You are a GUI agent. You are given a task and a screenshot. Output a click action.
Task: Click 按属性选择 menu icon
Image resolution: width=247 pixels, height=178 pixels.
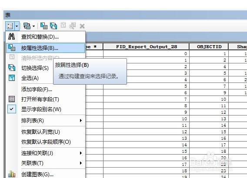click(12, 48)
